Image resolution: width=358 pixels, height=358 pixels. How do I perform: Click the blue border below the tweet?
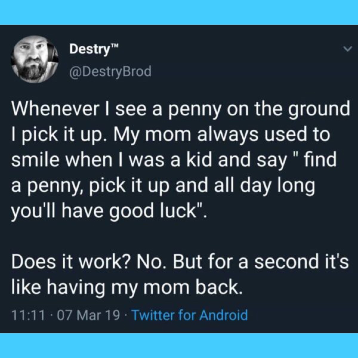click(x=179, y=346)
